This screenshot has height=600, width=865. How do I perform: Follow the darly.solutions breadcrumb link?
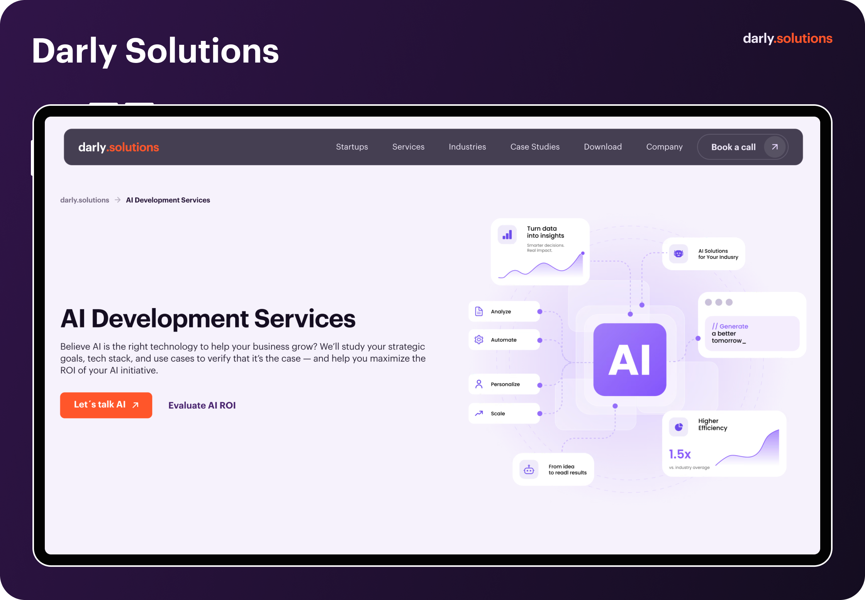(85, 200)
